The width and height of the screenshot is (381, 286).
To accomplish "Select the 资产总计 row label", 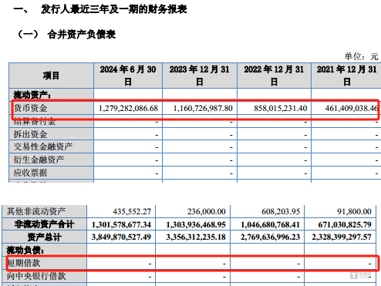I will point(44,237).
